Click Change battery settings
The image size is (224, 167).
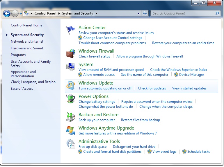pos(97,102)
